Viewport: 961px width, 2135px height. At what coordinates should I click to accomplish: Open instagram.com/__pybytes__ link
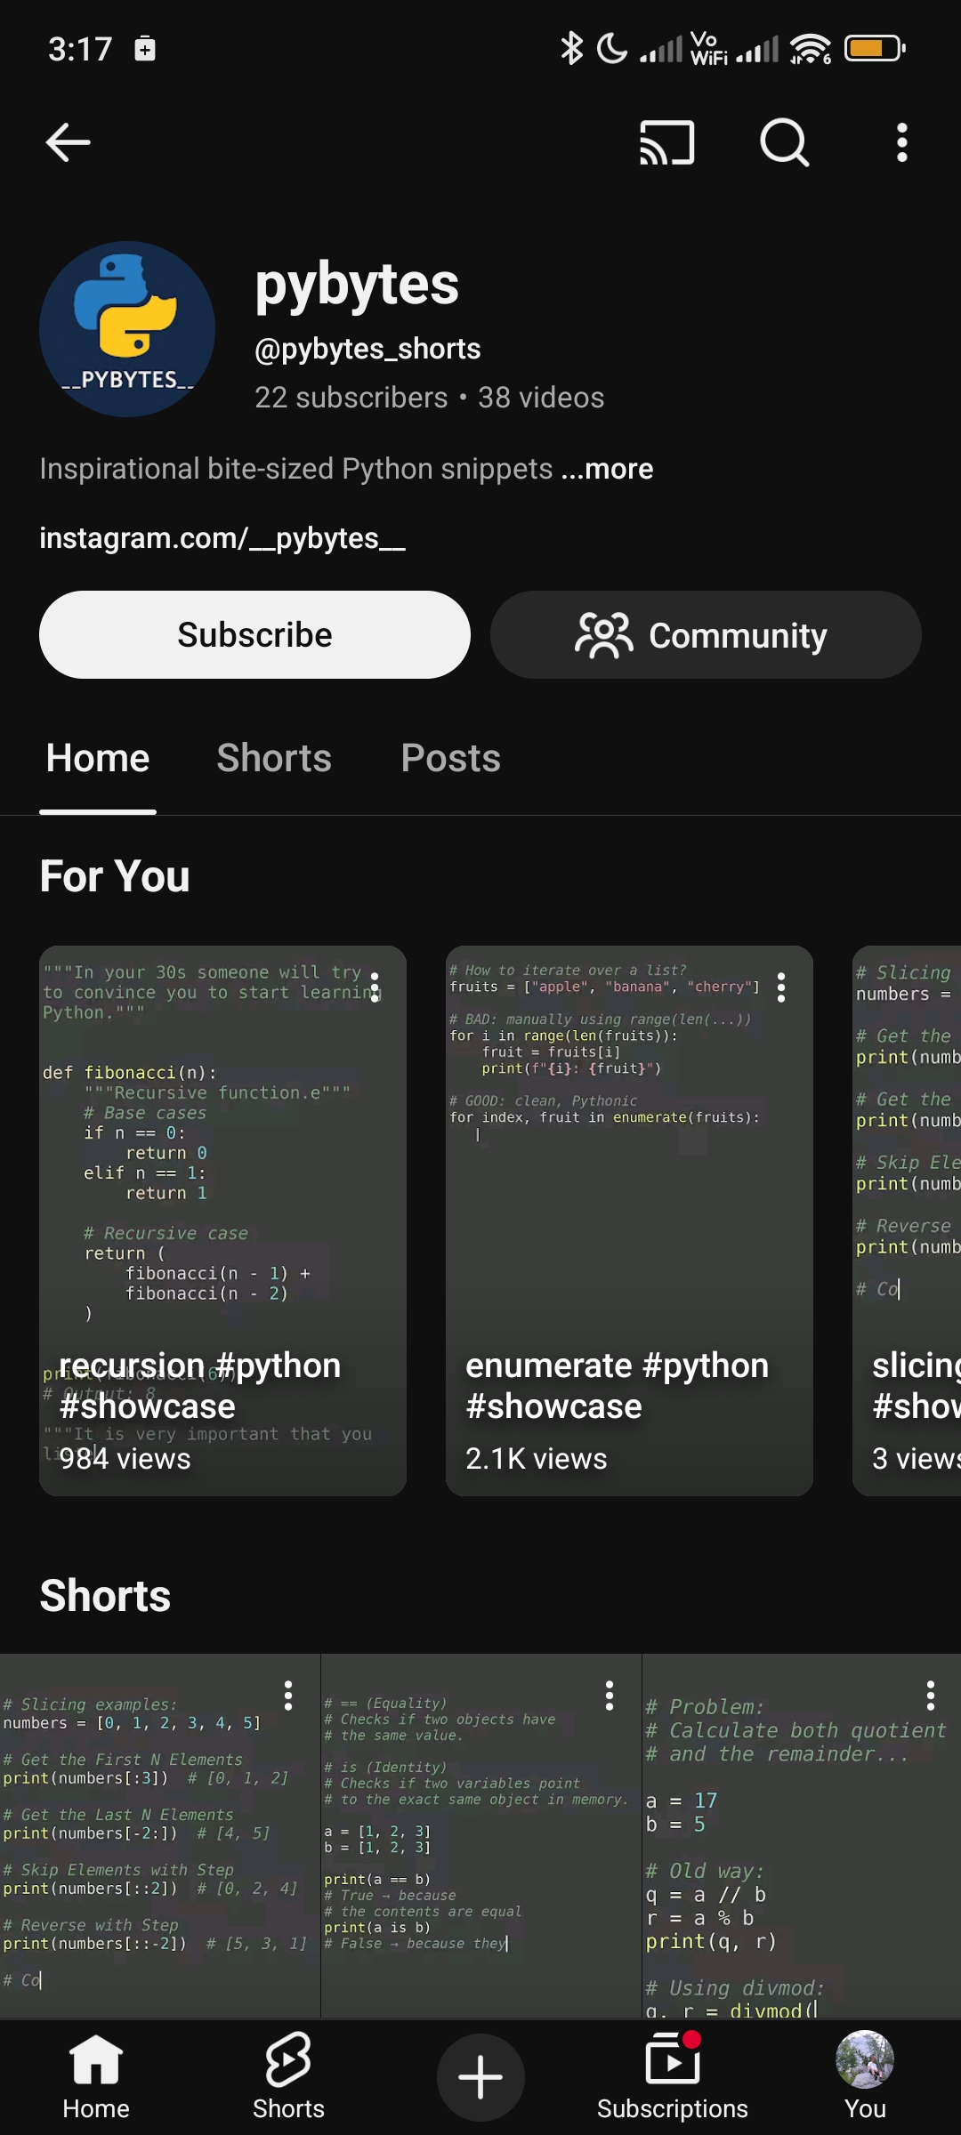tap(222, 538)
